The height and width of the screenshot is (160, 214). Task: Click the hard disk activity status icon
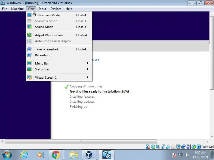[x=148, y=146]
